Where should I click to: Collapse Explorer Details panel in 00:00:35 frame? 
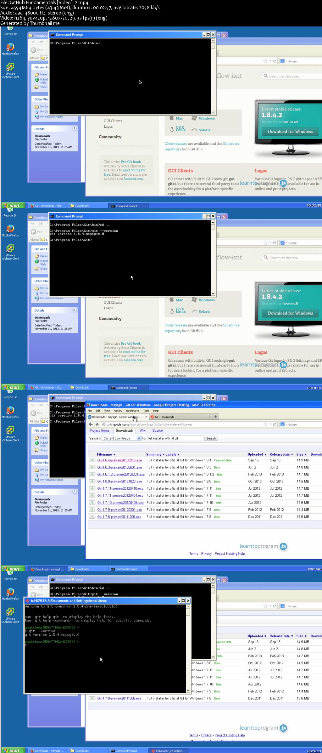pyautogui.click(x=74, y=128)
